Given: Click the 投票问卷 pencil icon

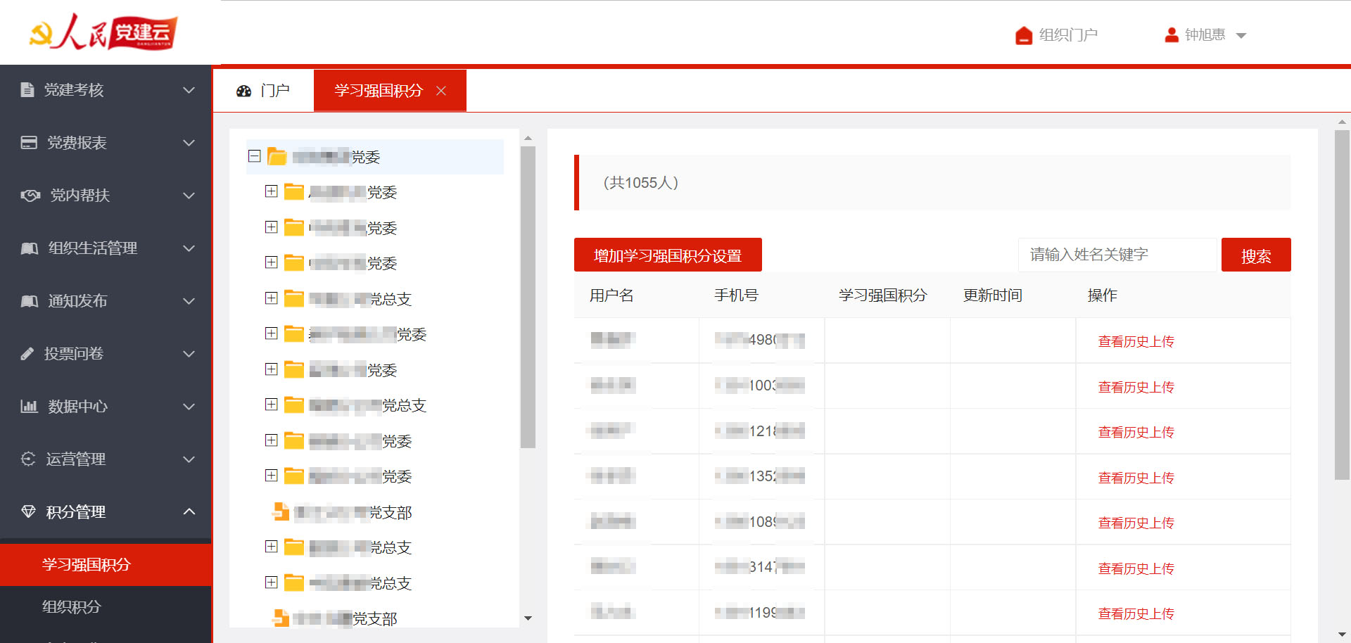Looking at the screenshot, I should [27, 353].
